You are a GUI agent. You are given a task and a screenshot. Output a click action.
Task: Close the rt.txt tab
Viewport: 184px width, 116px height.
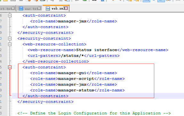(13, 8)
